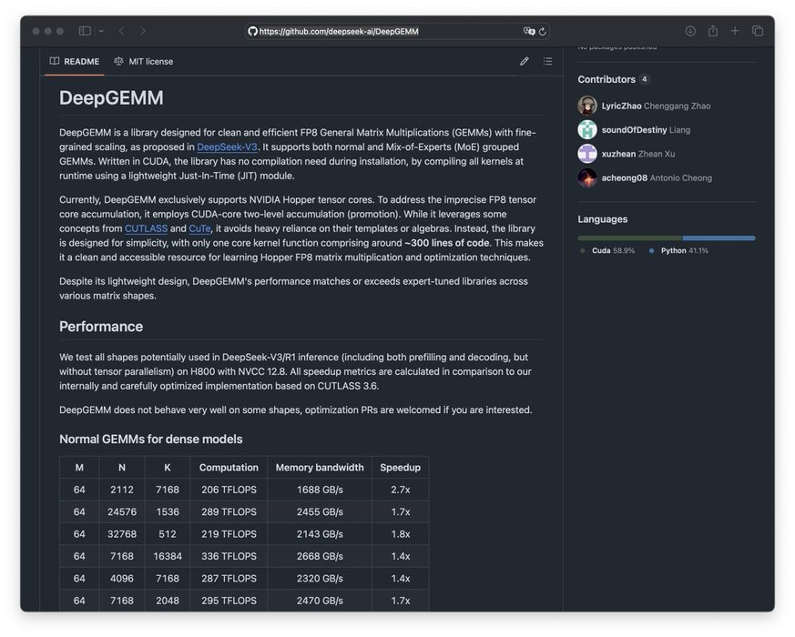Image resolution: width=795 pixels, height=637 pixels.
Task: Switch to the MIT license tab
Action: point(144,61)
